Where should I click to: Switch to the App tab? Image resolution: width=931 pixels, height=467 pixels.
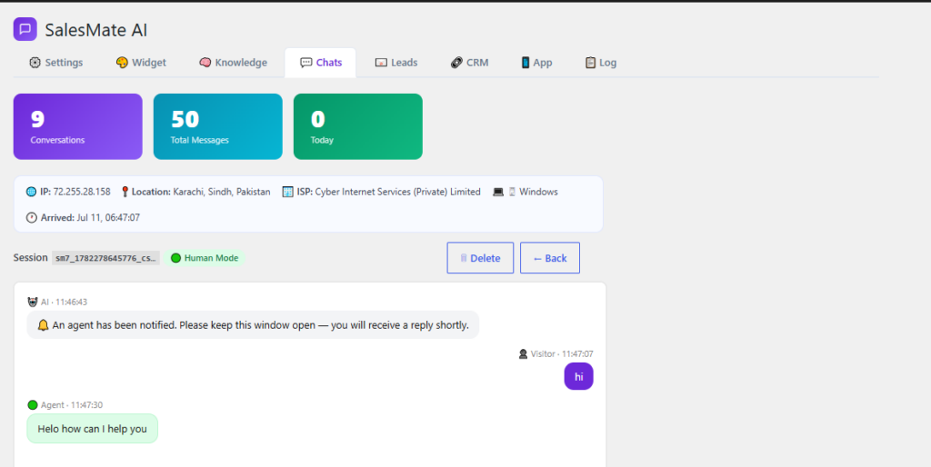(536, 63)
